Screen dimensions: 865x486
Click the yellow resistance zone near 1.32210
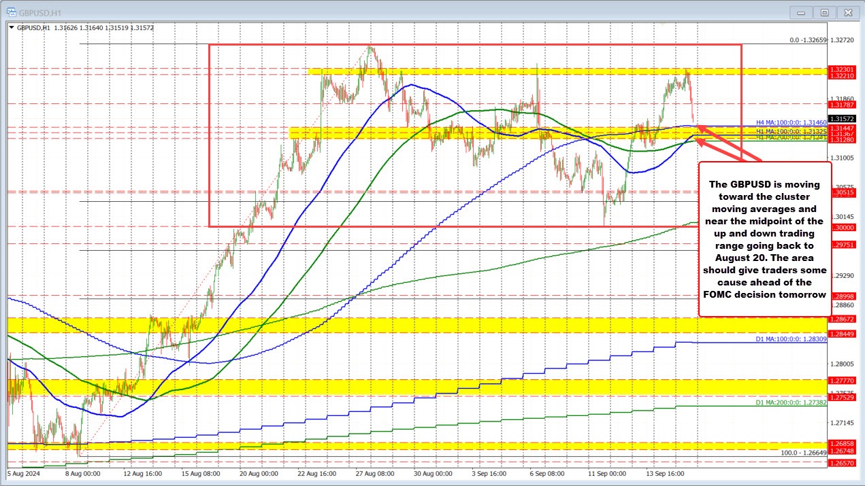tap(544, 71)
